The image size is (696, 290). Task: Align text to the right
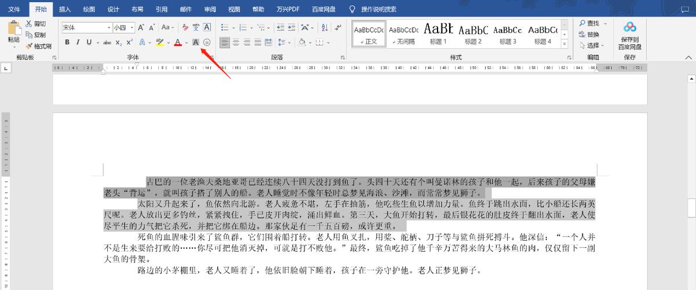(247, 42)
